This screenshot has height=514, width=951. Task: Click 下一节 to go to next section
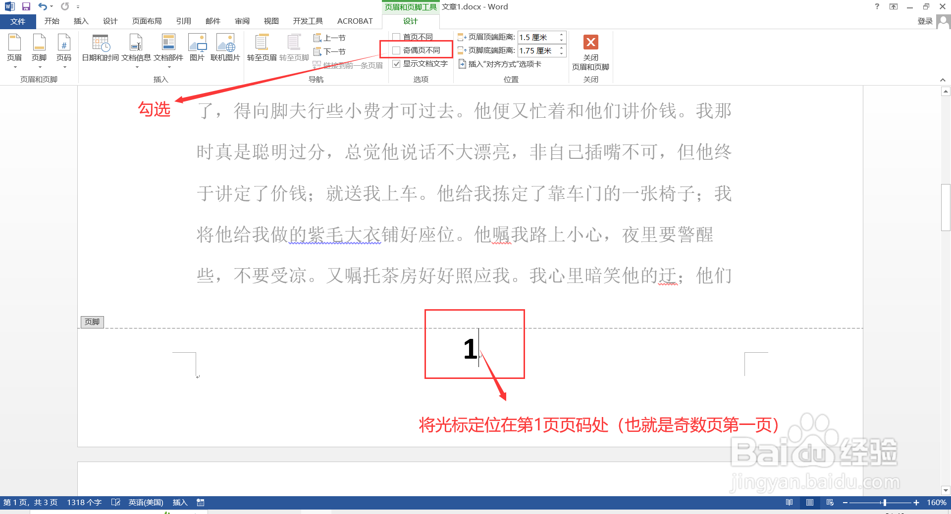click(331, 51)
